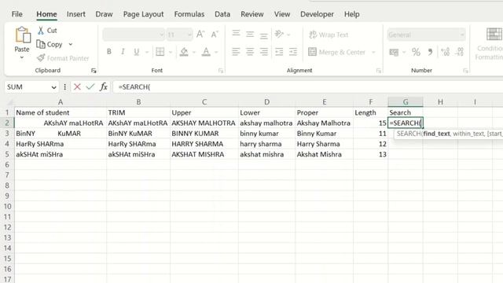Expand Underline style dropdown arrow

(x=147, y=52)
